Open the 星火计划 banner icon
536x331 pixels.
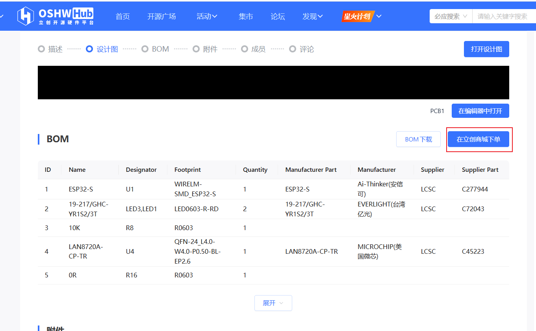357,16
